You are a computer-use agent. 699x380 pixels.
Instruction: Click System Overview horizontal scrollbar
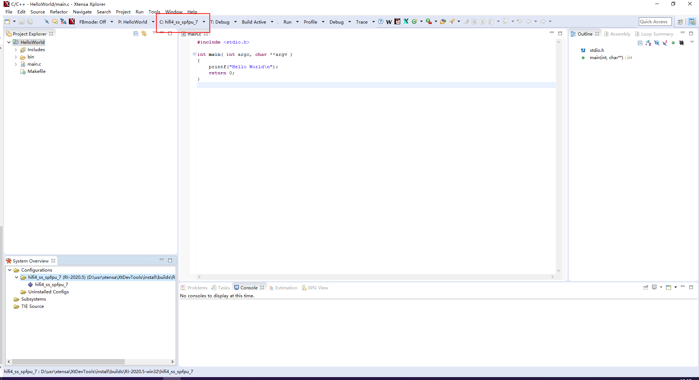click(68, 362)
